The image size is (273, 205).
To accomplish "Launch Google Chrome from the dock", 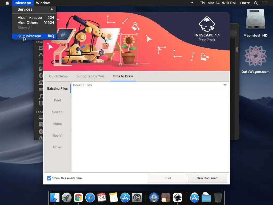I will [78, 198].
